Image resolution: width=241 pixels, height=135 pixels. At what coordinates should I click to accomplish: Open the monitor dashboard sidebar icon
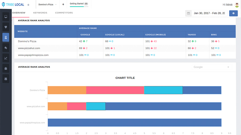[6, 17]
